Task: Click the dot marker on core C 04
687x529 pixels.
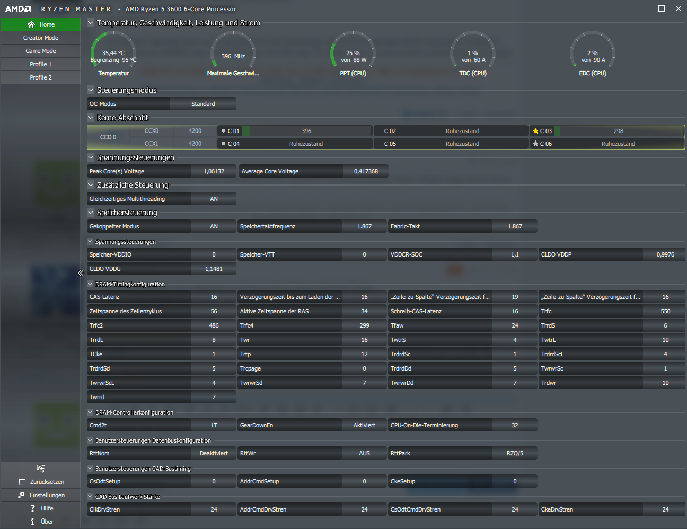Action: click(223, 144)
